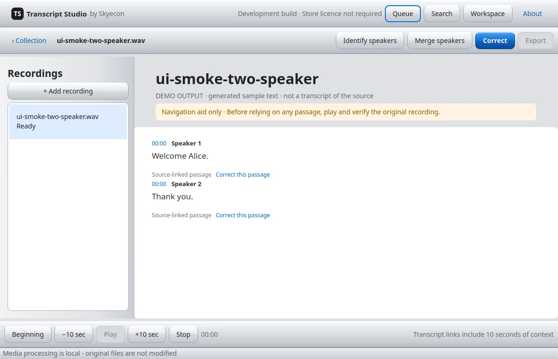
Task: Click the 'Welcome Alice.' transcript text
Action: click(180, 156)
